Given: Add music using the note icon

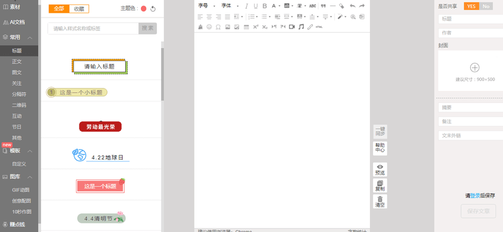Looking at the screenshot, I should (x=301, y=27).
